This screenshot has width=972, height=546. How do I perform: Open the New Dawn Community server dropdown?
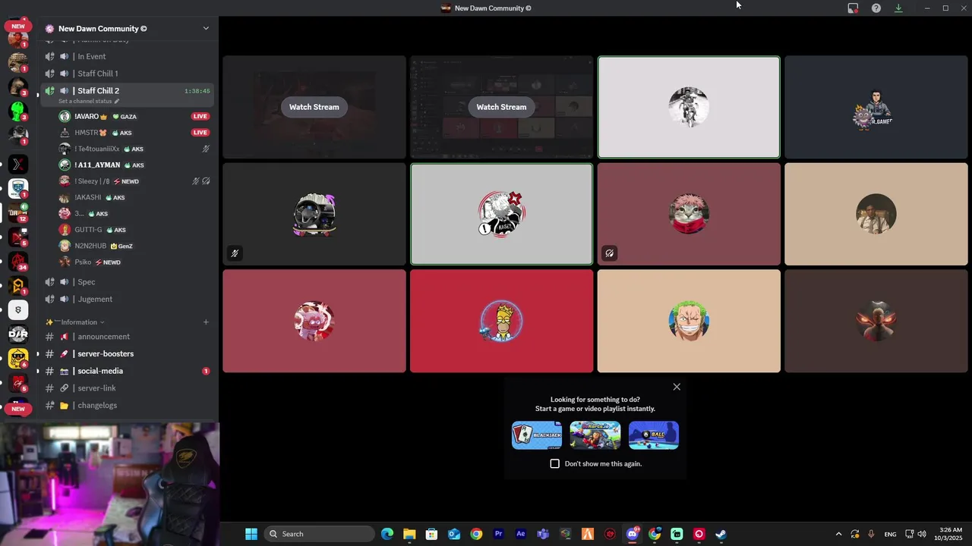(x=206, y=29)
